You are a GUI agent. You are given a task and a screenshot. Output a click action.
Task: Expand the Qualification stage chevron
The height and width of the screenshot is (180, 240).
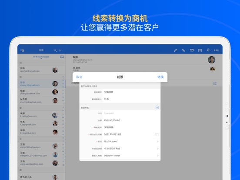click(157, 142)
